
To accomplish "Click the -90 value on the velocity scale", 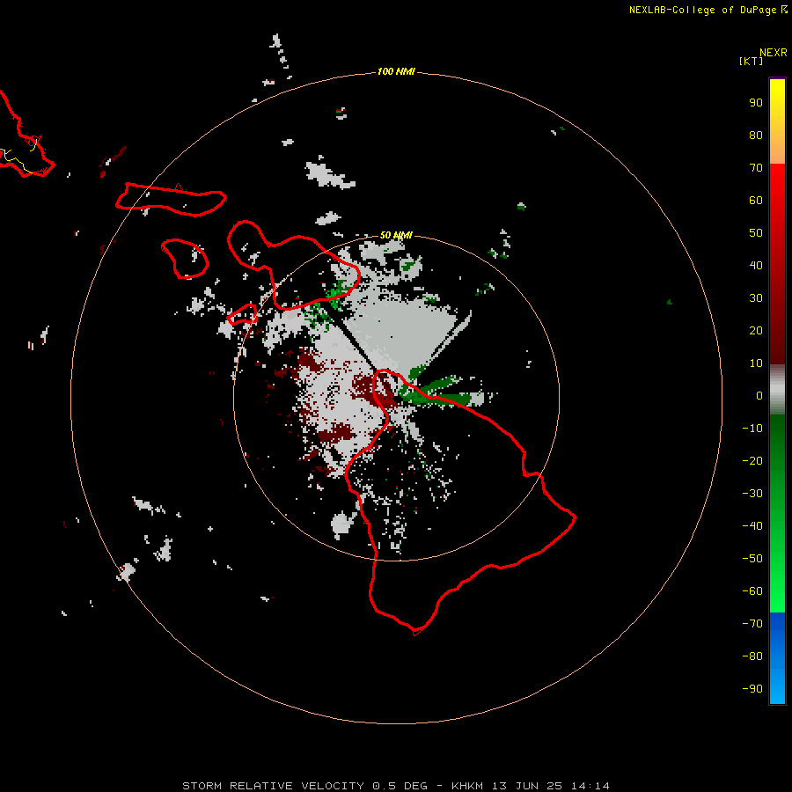I will 752,689.
